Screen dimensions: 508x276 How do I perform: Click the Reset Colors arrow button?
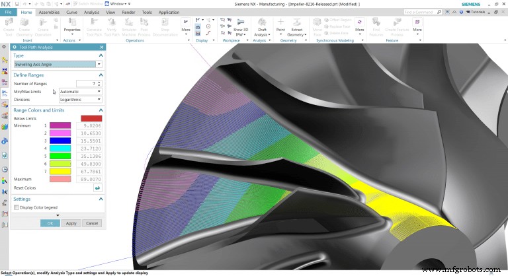pos(97,188)
